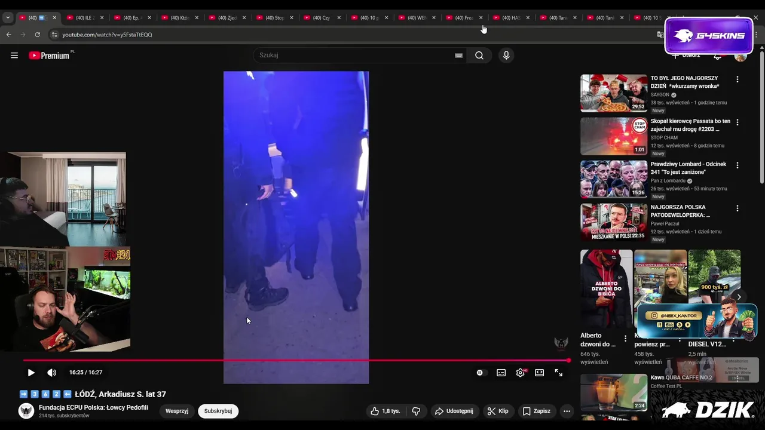Switch to theater mode

540,373
